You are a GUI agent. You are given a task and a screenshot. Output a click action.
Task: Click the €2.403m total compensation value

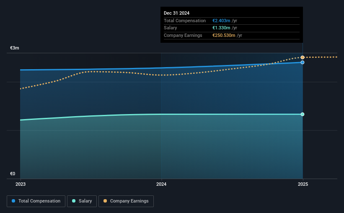point(221,21)
